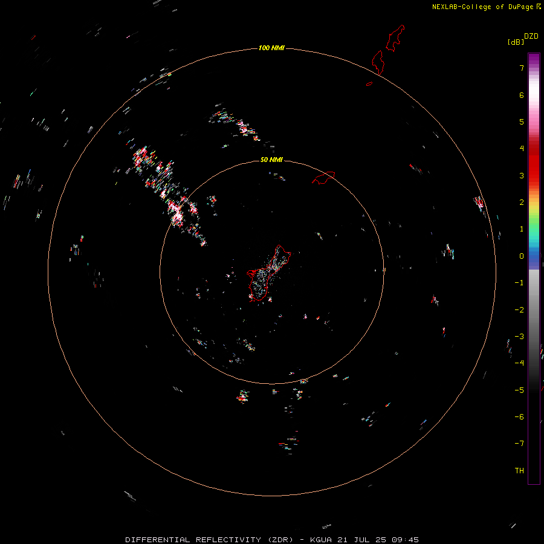The height and width of the screenshot is (544, 544).
Task: Click the 6 value on the color scale
Action: point(522,95)
